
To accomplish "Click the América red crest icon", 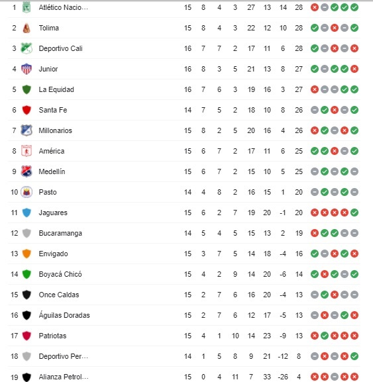I will [27, 151].
